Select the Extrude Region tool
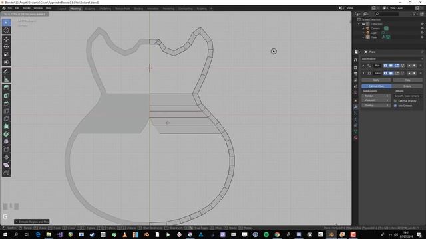Screen dimensions: 426x239 pyautogui.click(x=6, y=88)
